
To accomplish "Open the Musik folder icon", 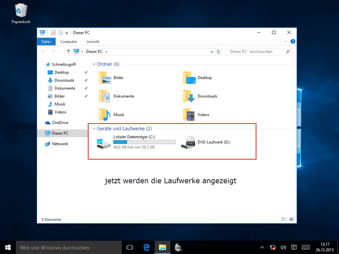I will click(104, 115).
